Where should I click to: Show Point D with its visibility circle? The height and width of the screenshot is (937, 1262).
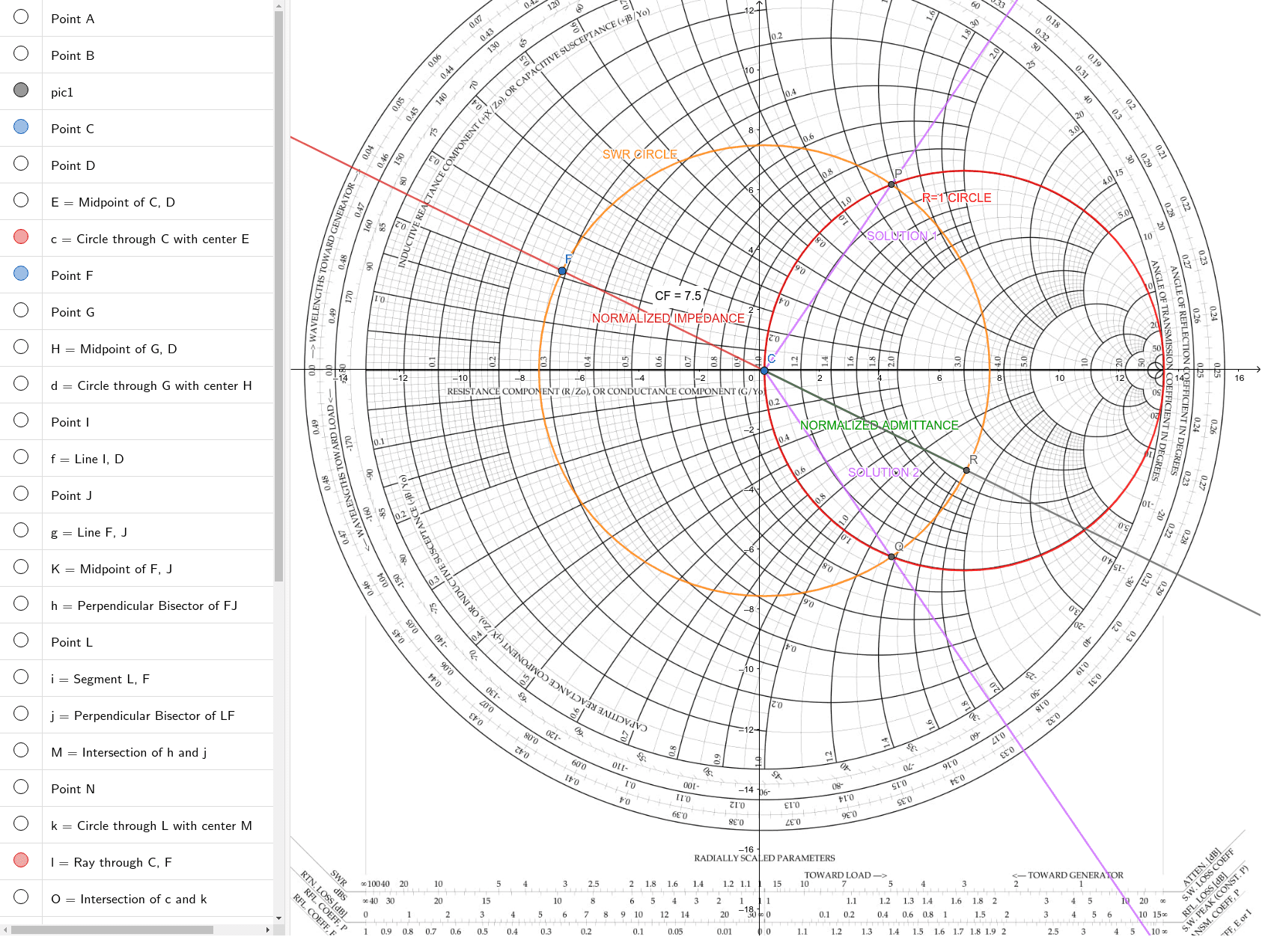(21, 163)
